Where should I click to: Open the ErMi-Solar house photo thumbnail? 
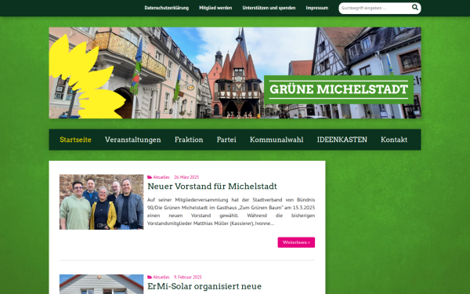[101, 284]
